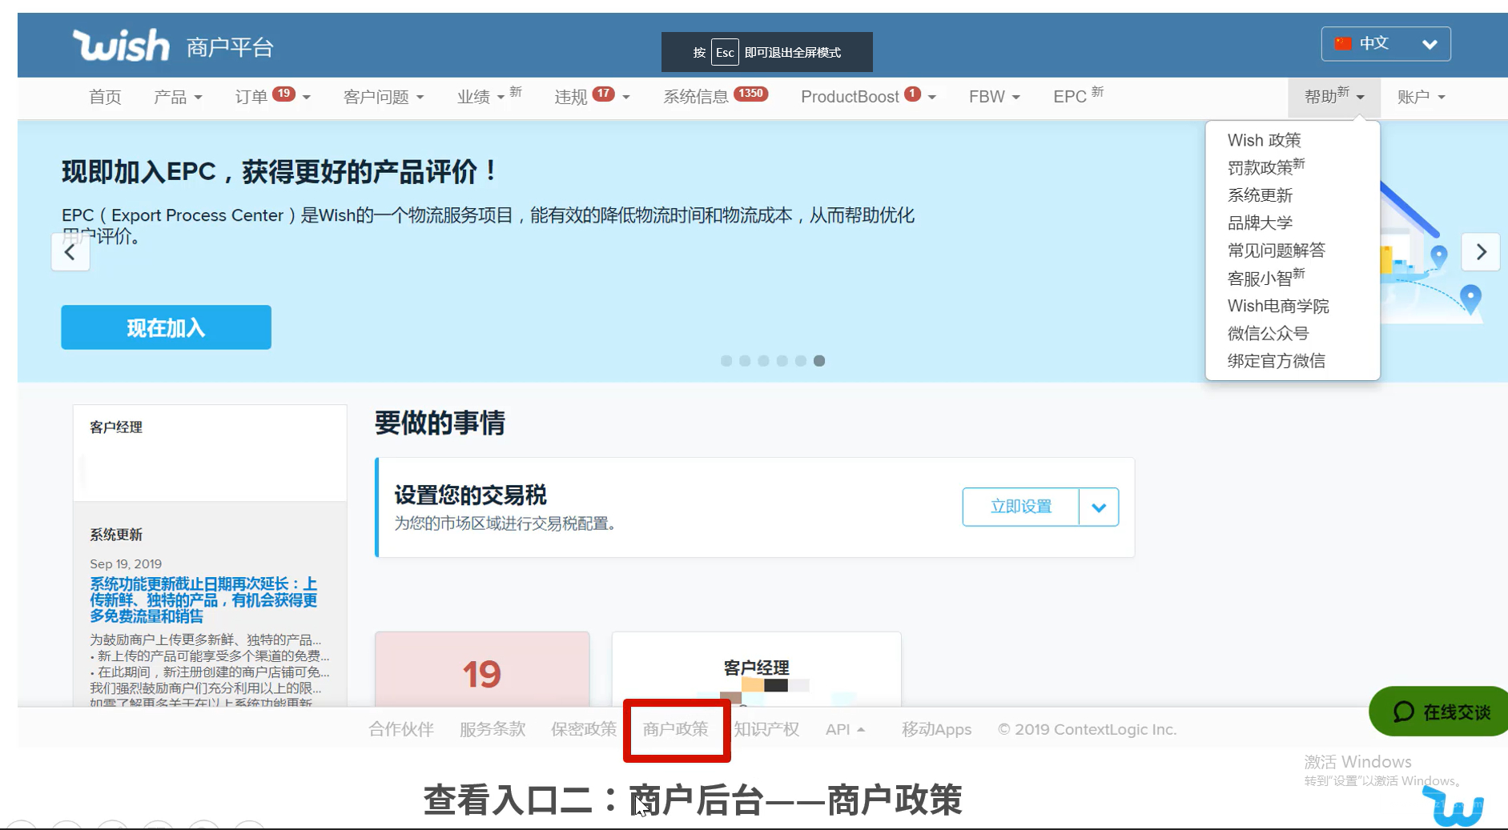Click the Wish logo in header
The height and width of the screenshot is (830, 1508).
(x=121, y=46)
